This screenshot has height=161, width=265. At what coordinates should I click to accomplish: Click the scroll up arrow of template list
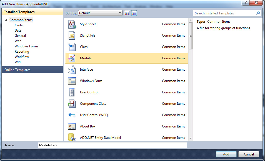[x=191, y=20]
